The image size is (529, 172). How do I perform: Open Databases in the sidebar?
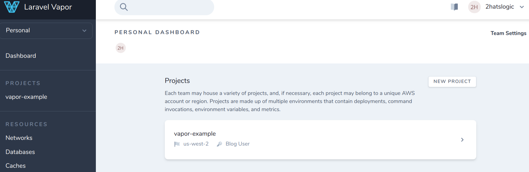point(20,152)
